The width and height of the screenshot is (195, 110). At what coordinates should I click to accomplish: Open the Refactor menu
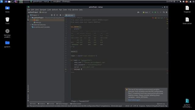coord(55,9)
